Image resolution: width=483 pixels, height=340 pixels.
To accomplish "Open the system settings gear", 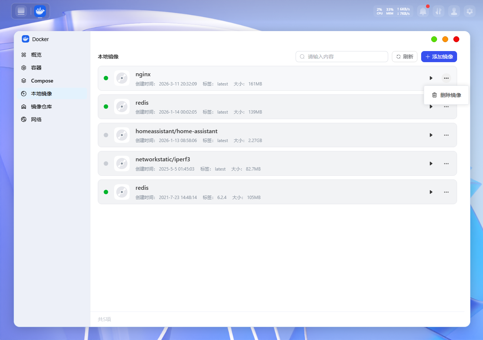I will click(x=470, y=11).
